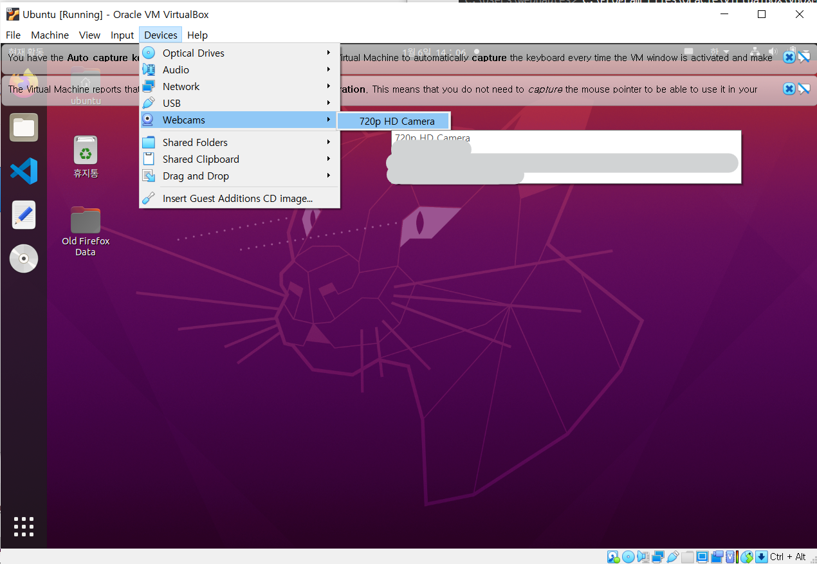
Task: Suppress future Auto capture keyboard messages
Action: (803, 57)
